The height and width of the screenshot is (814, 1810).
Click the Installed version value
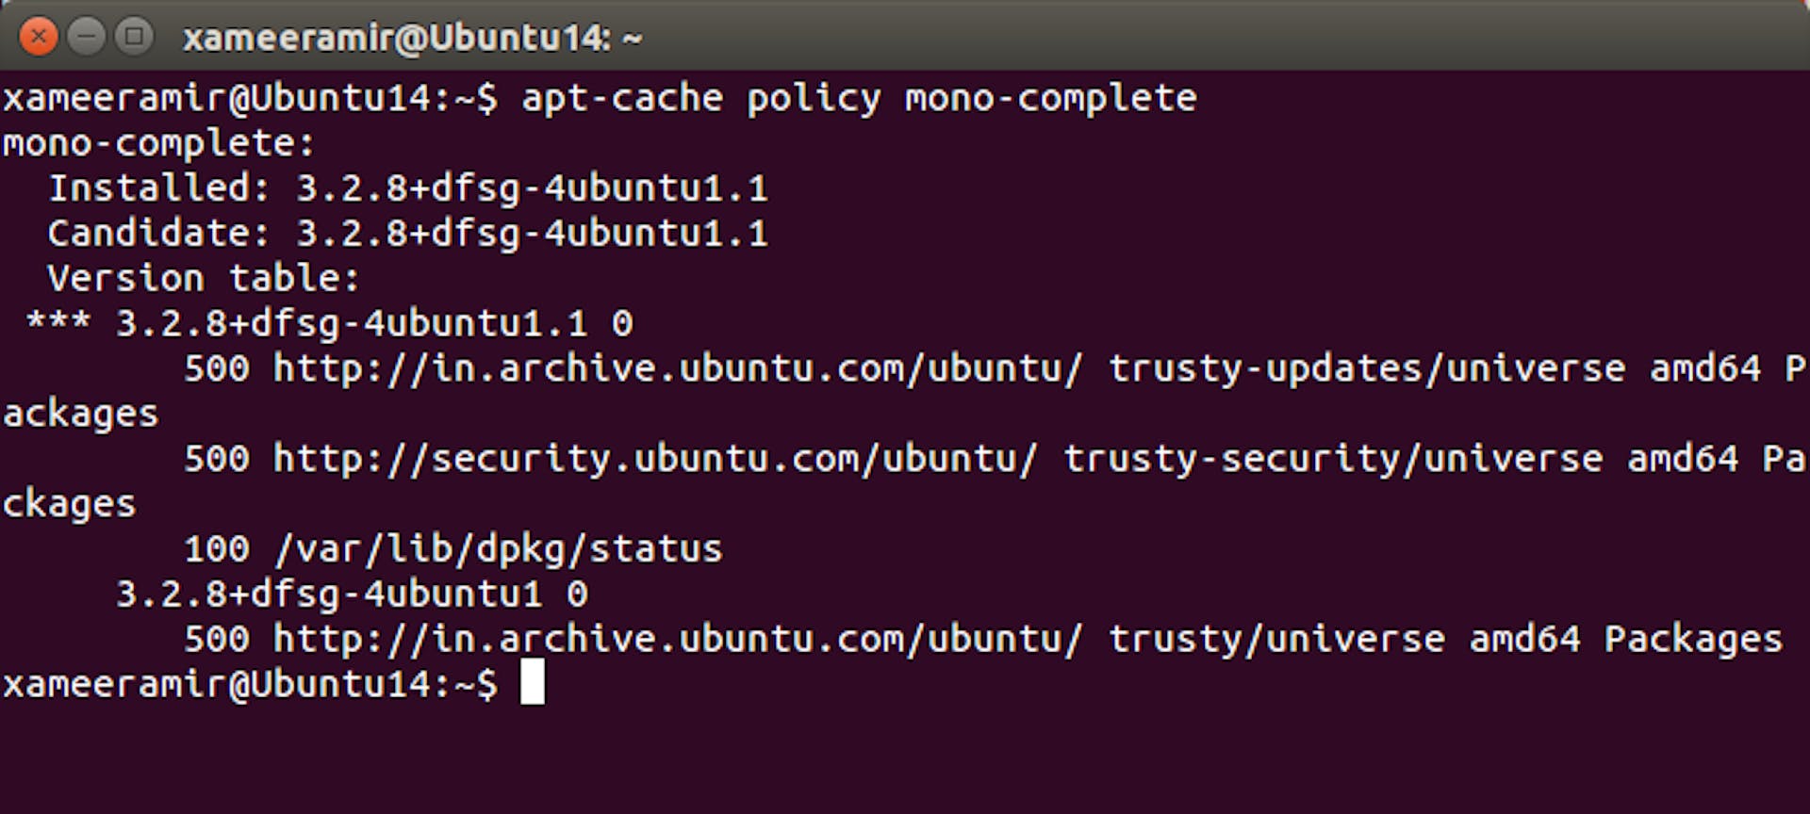coord(533,188)
